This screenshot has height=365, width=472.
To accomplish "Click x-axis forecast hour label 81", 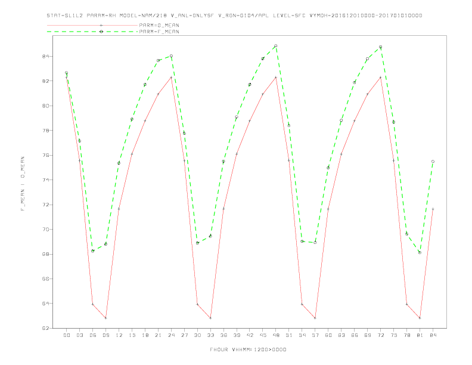I will pos(420,335).
